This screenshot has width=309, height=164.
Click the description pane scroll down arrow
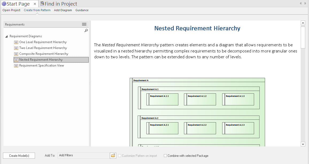(303, 144)
